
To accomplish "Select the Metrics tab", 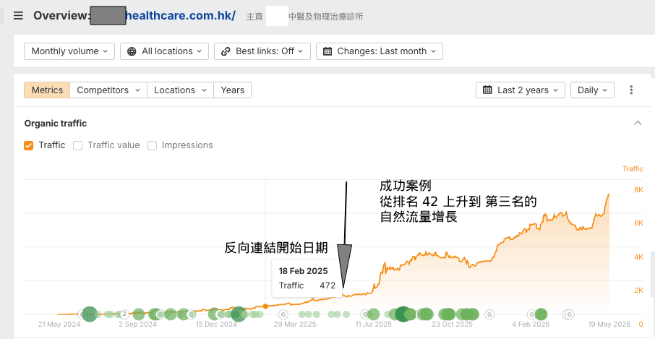I will click(x=47, y=90).
